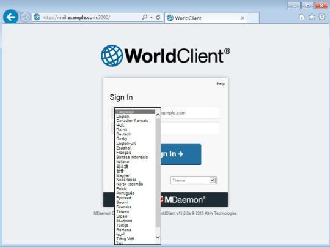Choose Dansk from the list

(122, 129)
